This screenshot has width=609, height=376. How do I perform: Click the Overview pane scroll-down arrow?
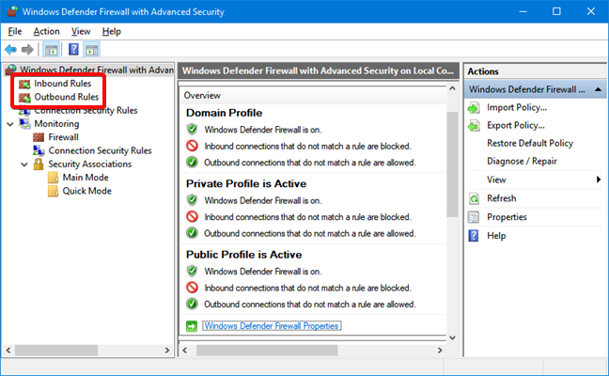(452, 338)
